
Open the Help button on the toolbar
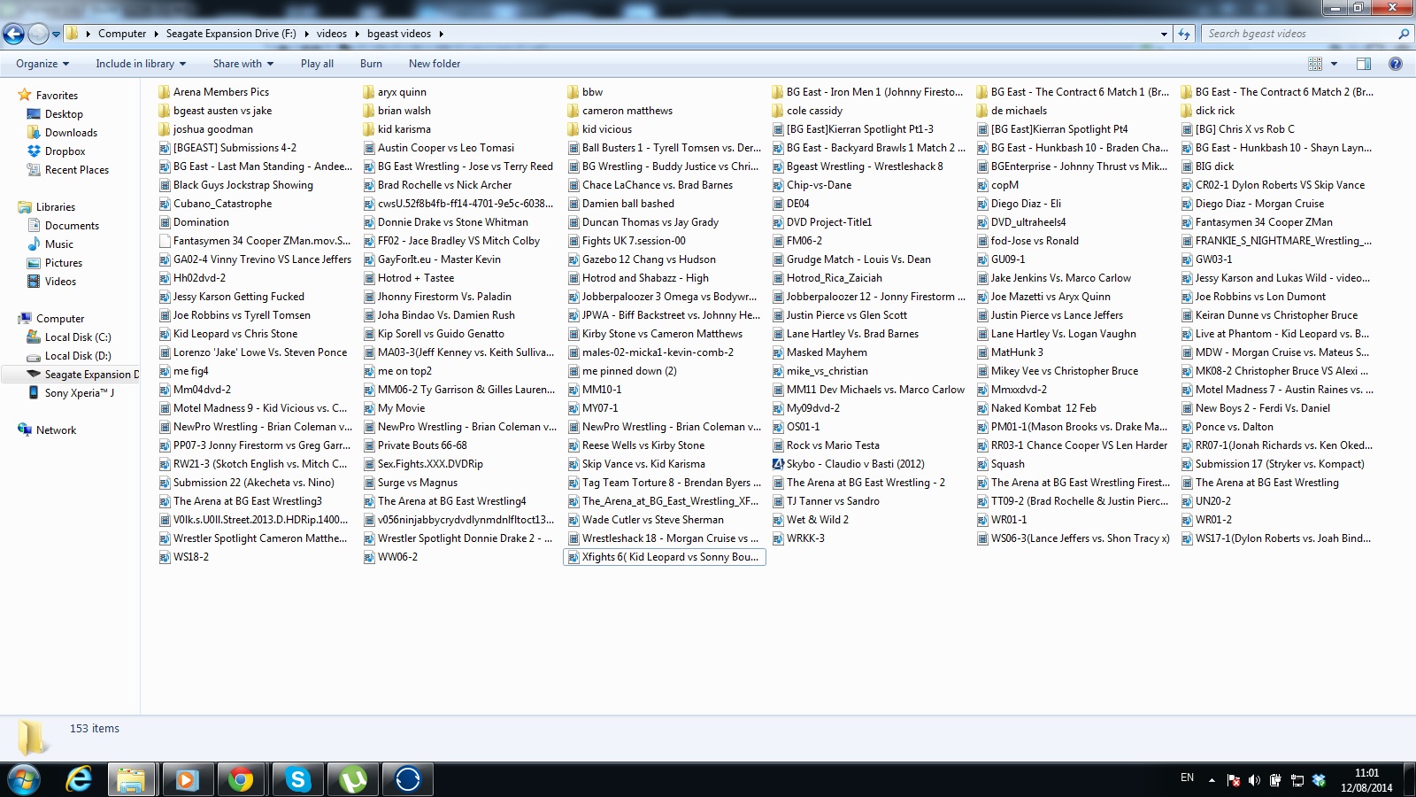(x=1397, y=63)
